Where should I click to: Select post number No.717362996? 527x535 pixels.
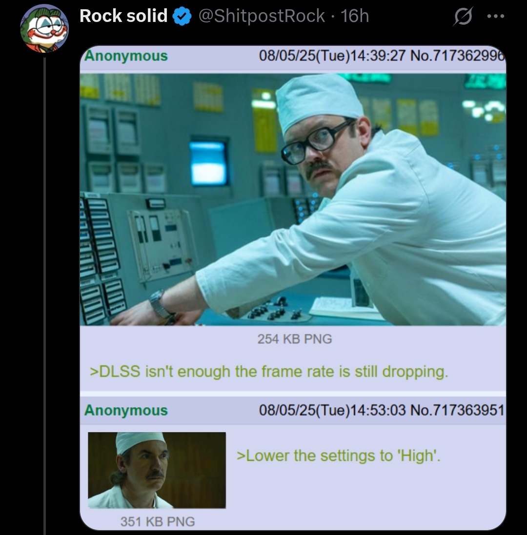pyautogui.click(x=457, y=56)
